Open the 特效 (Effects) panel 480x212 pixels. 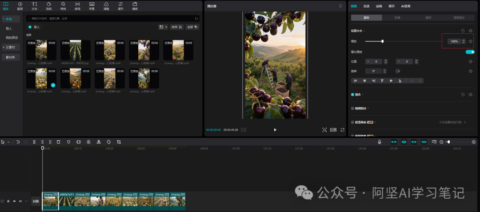point(63,6)
